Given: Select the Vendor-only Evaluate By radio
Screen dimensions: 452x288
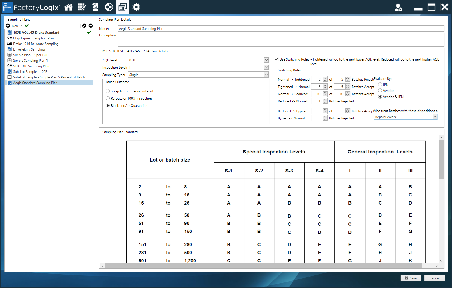Looking at the screenshot, I should pos(380,90).
